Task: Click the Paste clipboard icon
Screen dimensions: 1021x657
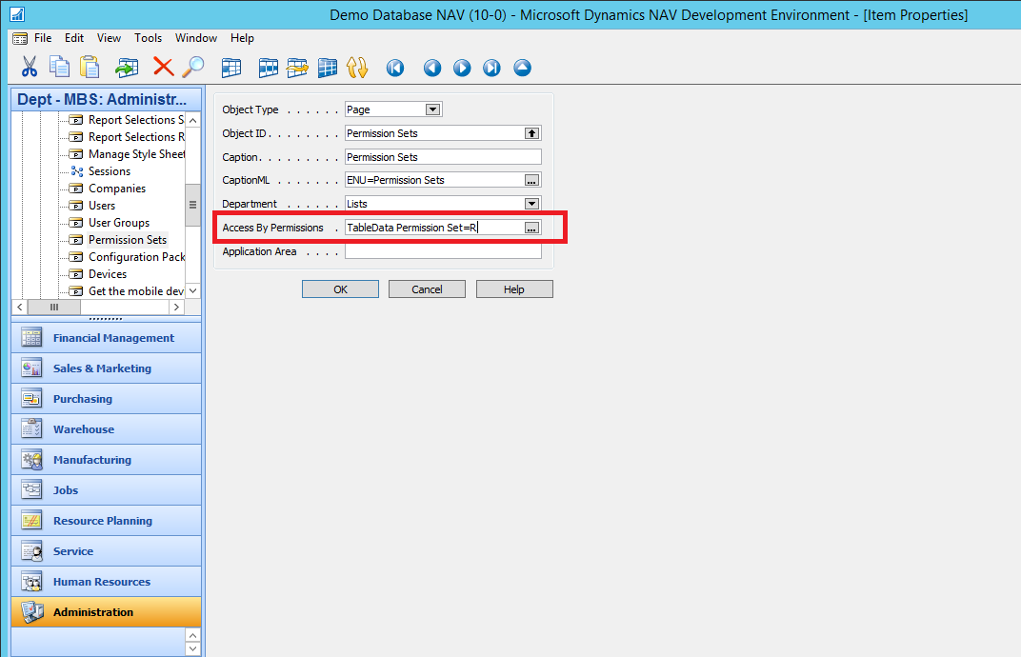Action: (90, 68)
